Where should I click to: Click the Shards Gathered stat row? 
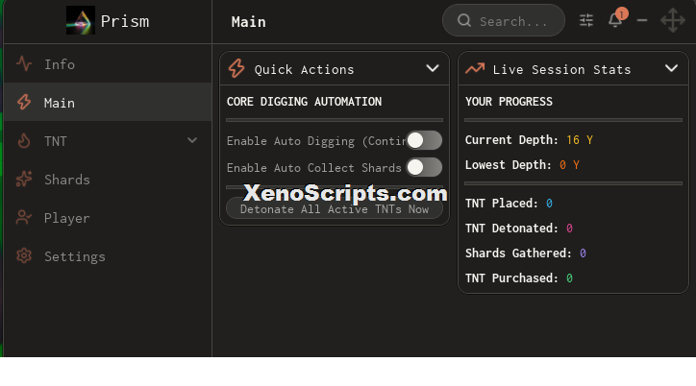(526, 253)
